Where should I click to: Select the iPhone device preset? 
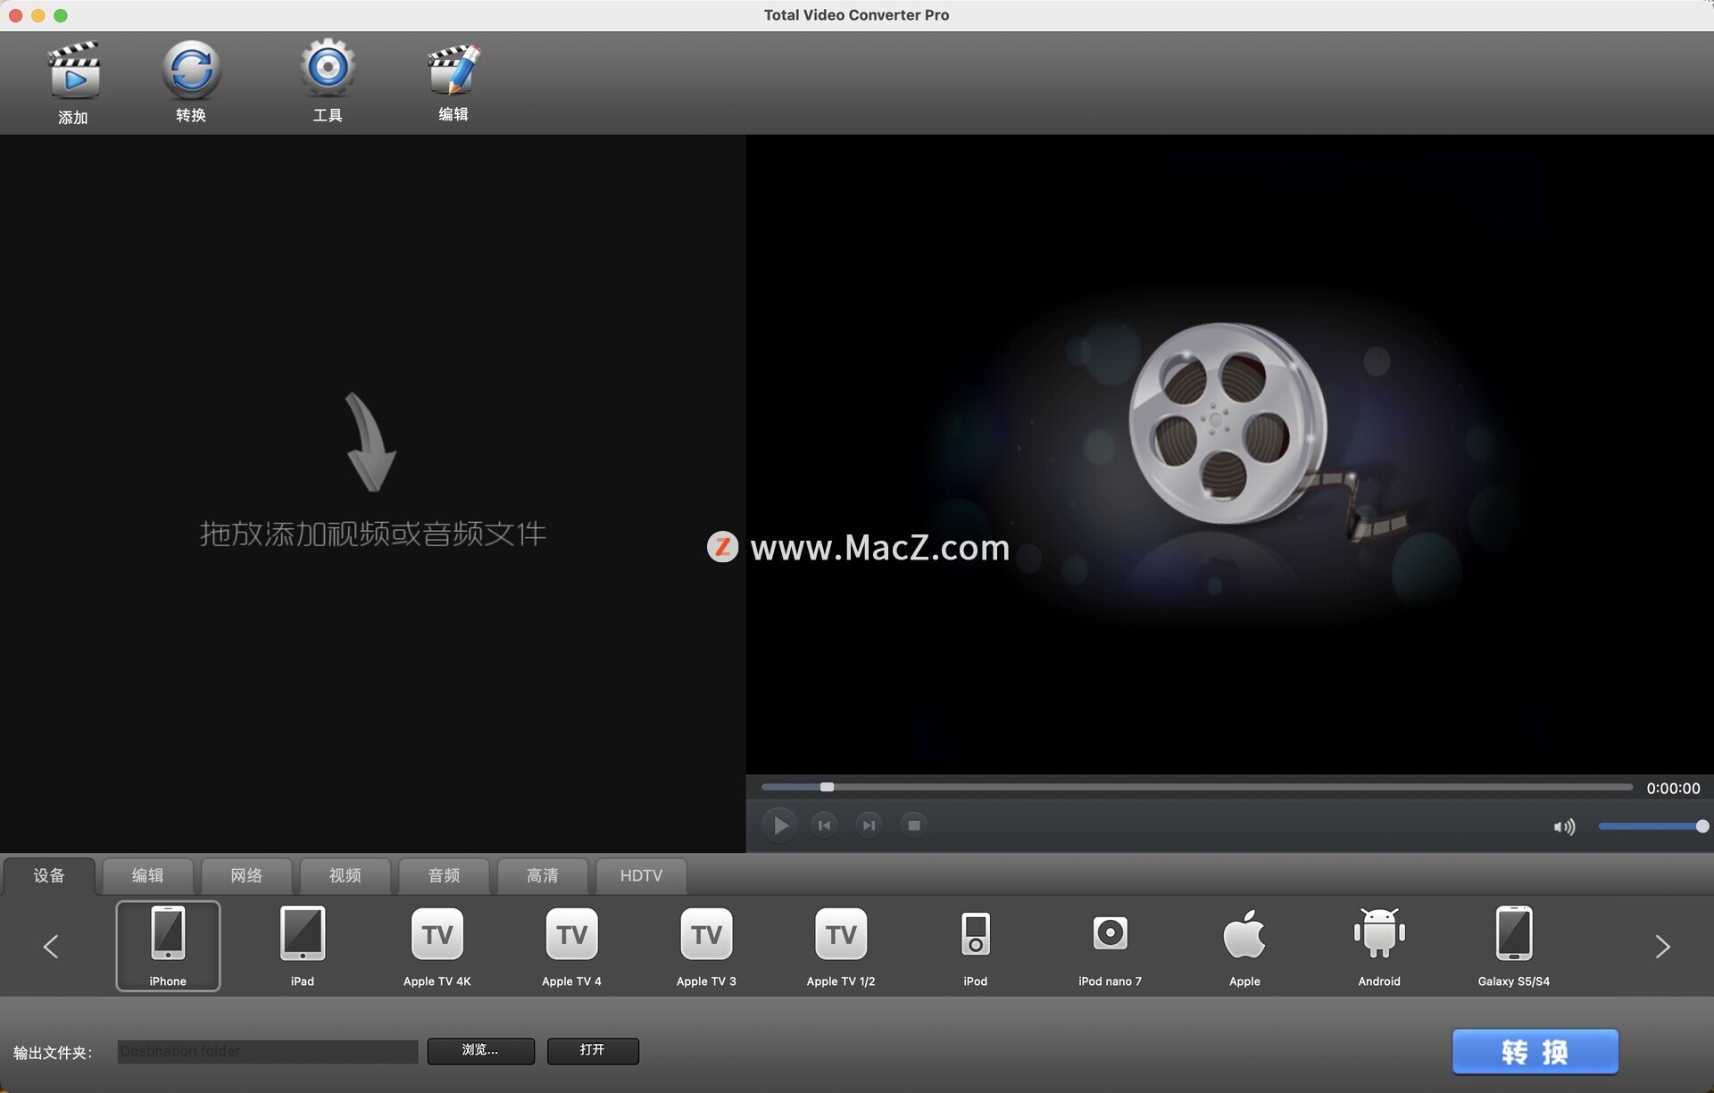[168, 946]
